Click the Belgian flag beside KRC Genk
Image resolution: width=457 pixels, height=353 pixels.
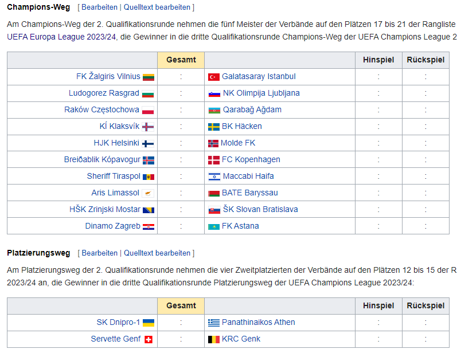[x=214, y=339]
